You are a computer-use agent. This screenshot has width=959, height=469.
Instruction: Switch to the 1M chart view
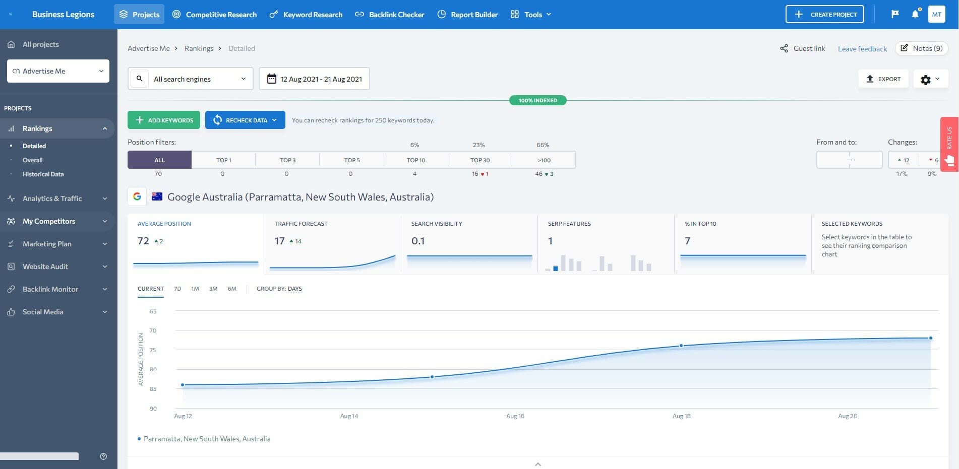pyautogui.click(x=195, y=289)
